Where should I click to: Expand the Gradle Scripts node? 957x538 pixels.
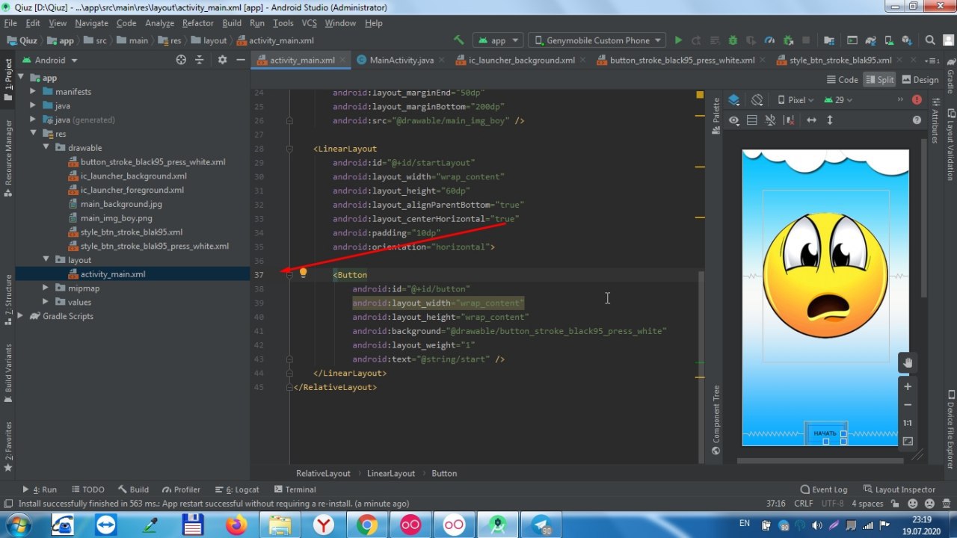[20, 316]
